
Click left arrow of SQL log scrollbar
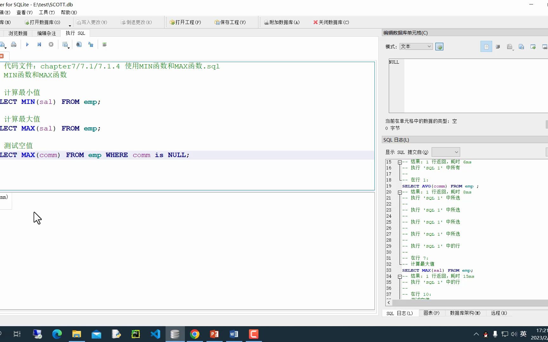coord(389,302)
